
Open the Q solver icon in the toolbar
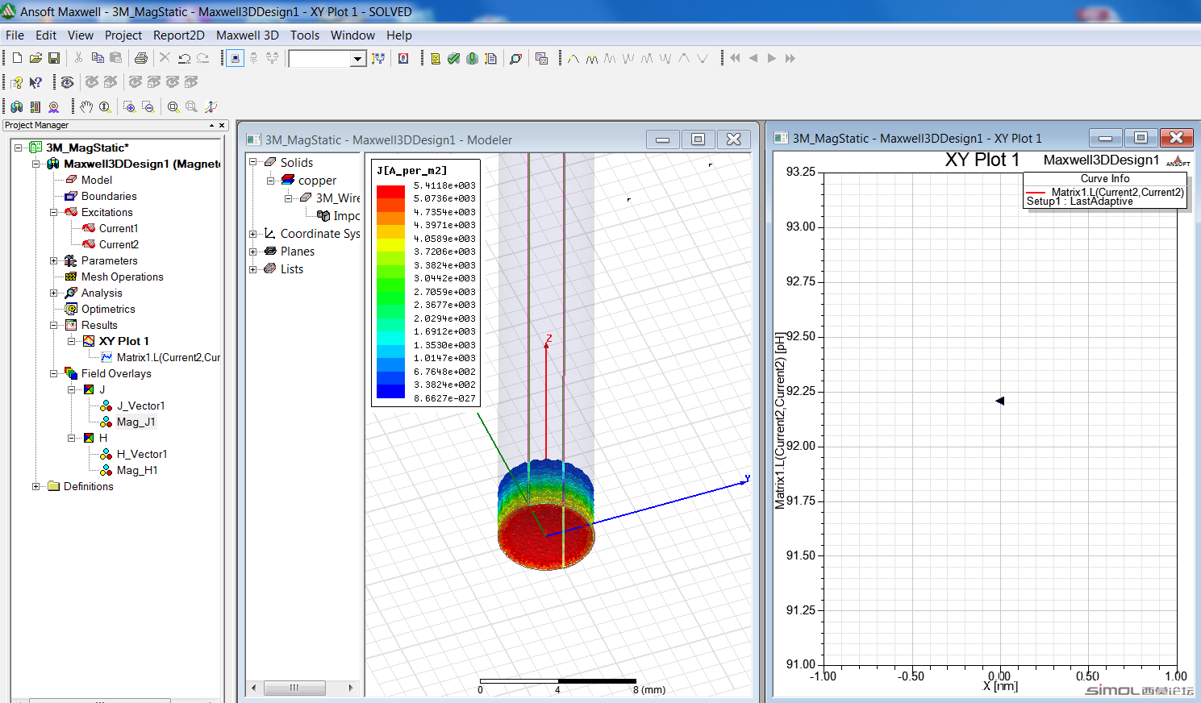pos(404,58)
